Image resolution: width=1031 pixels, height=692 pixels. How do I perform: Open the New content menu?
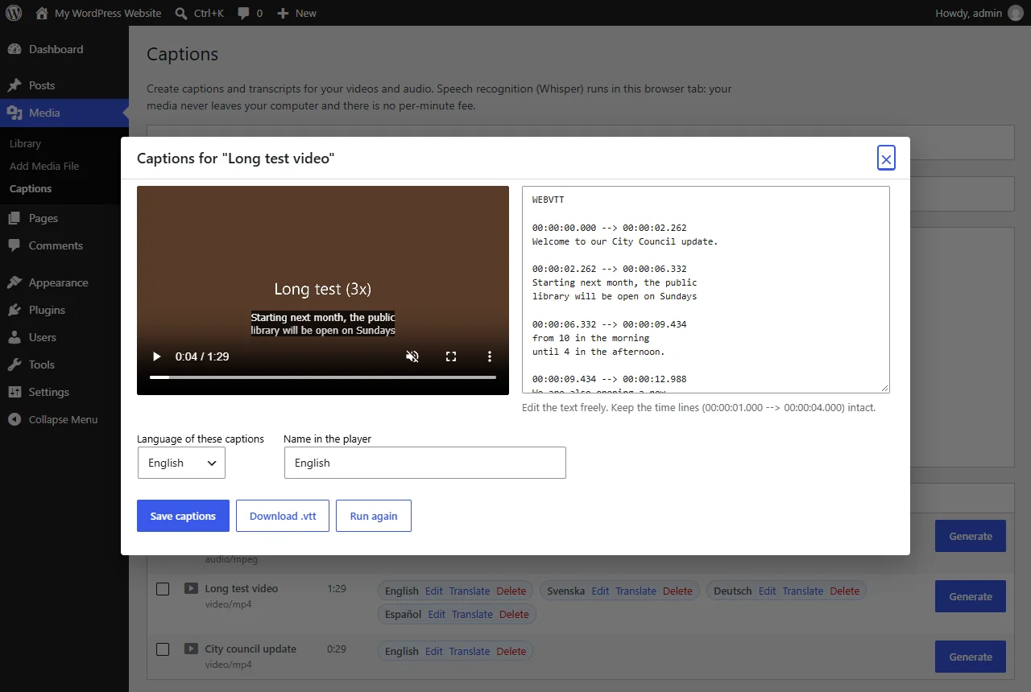(x=296, y=13)
